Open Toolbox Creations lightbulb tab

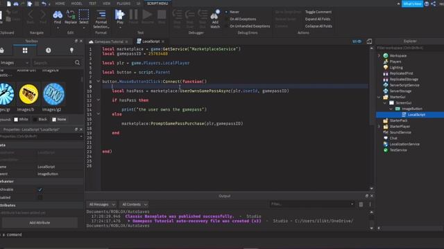(71, 50)
